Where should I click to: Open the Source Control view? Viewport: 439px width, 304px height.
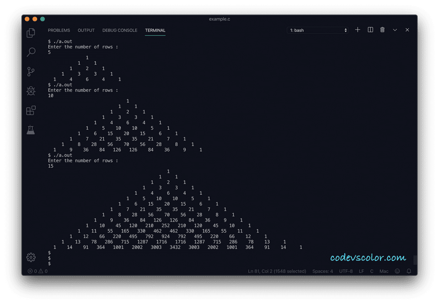[31, 71]
